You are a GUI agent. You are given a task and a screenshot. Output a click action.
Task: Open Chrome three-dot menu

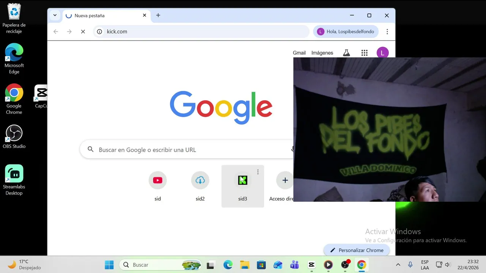click(387, 31)
